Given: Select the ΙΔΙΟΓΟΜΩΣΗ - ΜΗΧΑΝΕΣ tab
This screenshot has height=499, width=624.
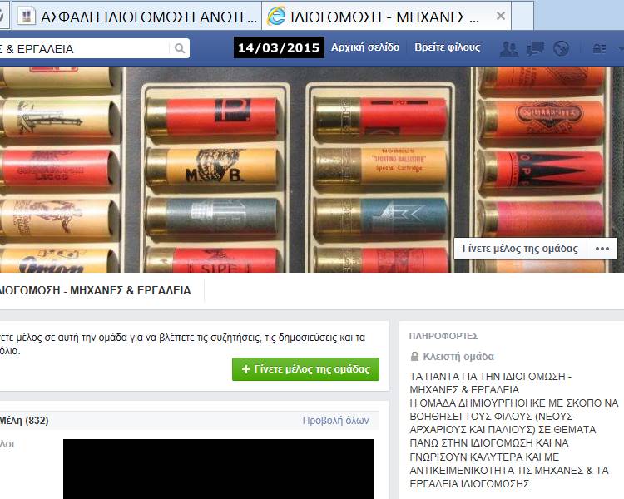Looking at the screenshot, I should pos(386,16).
